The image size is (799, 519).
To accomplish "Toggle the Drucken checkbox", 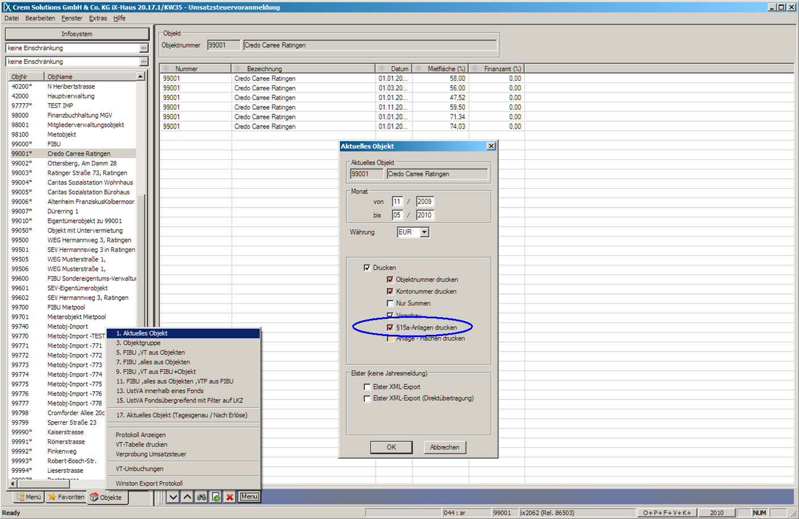I will click(367, 268).
